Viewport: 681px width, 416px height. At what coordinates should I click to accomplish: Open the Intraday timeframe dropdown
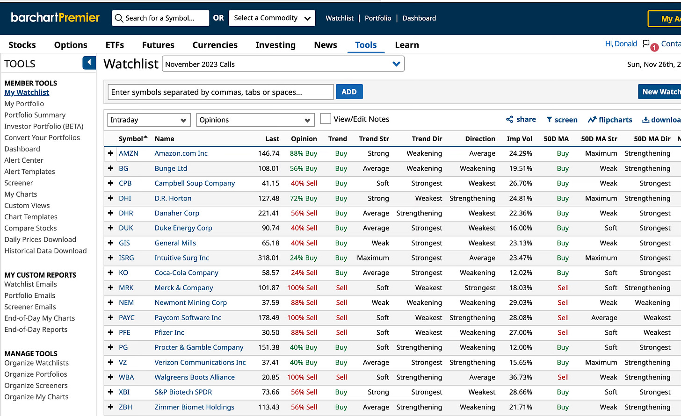click(149, 120)
